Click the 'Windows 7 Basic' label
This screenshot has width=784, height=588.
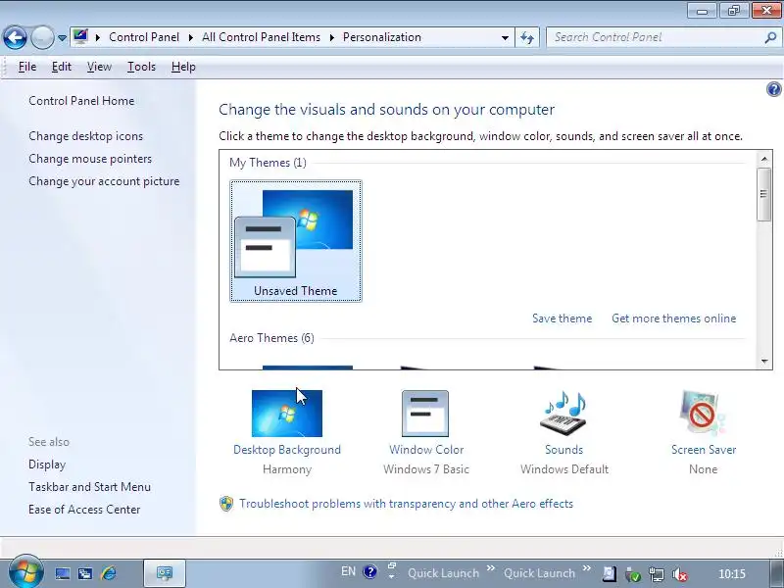click(426, 469)
